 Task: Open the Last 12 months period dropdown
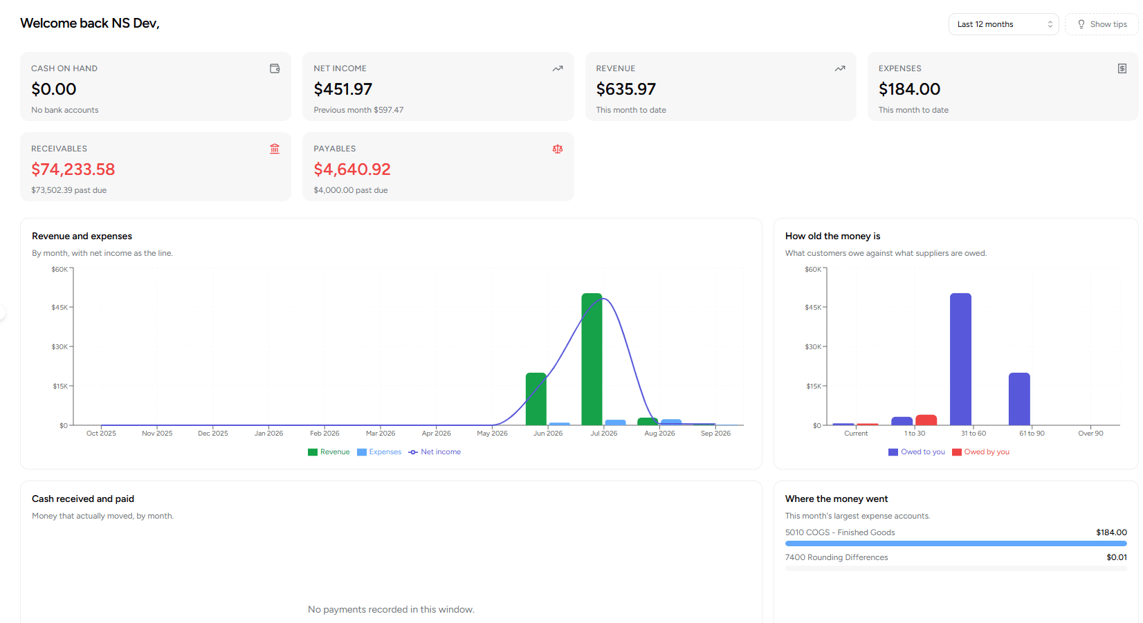[x=1003, y=24]
